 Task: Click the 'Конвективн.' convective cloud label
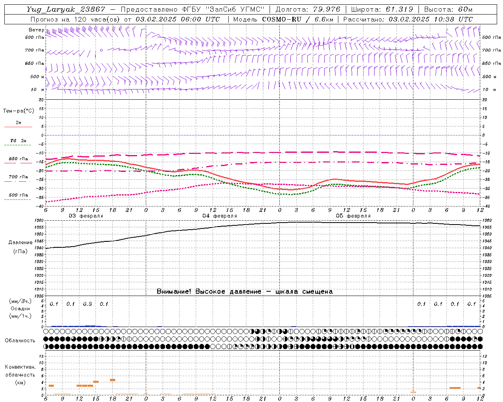tap(20, 367)
